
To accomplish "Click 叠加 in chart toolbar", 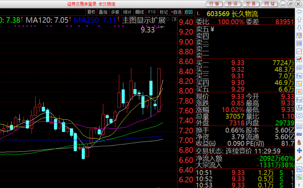I will tap(103, 12).
